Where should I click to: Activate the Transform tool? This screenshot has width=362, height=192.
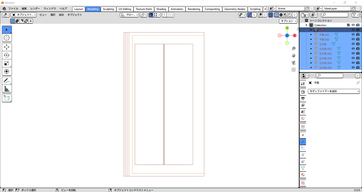click(7, 72)
